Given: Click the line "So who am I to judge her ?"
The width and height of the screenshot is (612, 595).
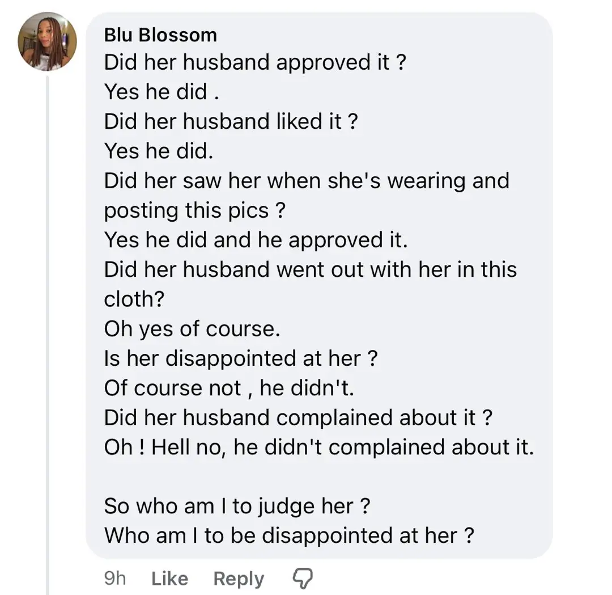Looking at the screenshot, I should click(x=237, y=506).
